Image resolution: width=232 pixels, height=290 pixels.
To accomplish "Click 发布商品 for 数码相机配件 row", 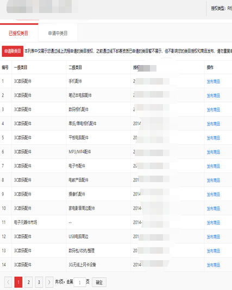I will point(214,109).
